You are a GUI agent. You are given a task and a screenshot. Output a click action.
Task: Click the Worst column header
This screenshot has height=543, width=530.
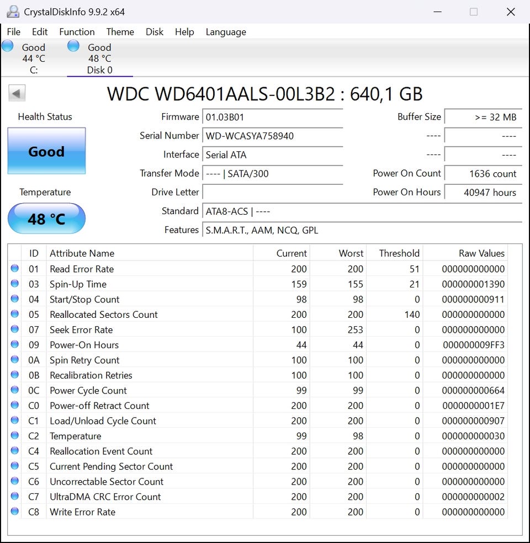point(338,253)
